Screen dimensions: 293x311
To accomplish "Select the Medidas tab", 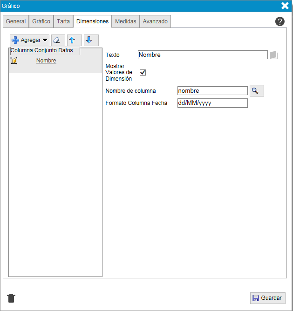I will 126,21.
